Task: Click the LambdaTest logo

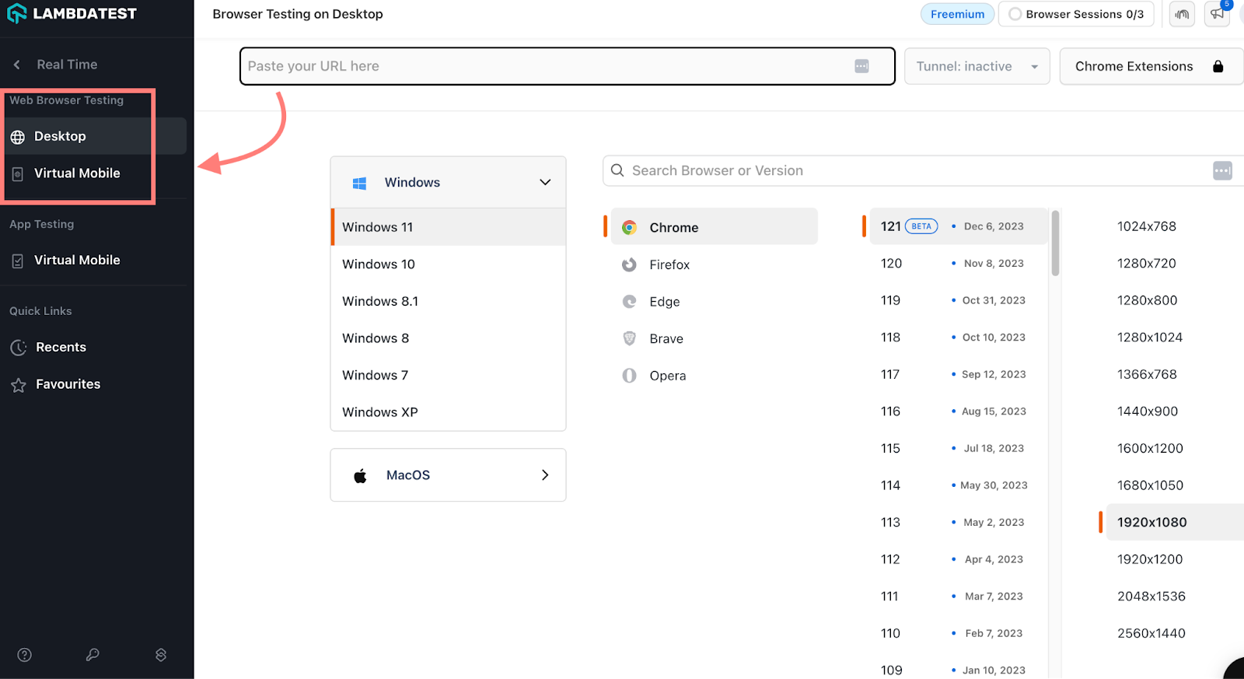Action: [72, 14]
